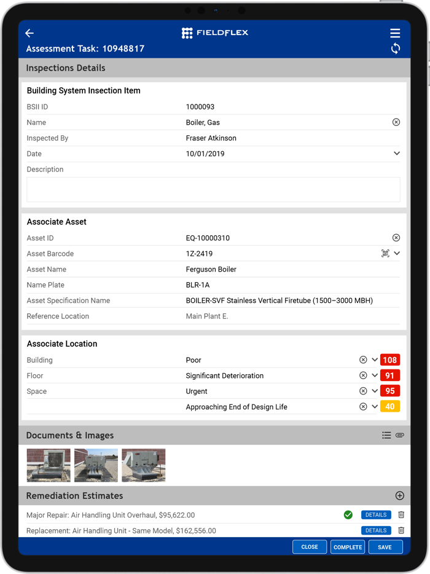Show documents as list view
This screenshot has width=430, height=574.
click(x=386, y=435)
